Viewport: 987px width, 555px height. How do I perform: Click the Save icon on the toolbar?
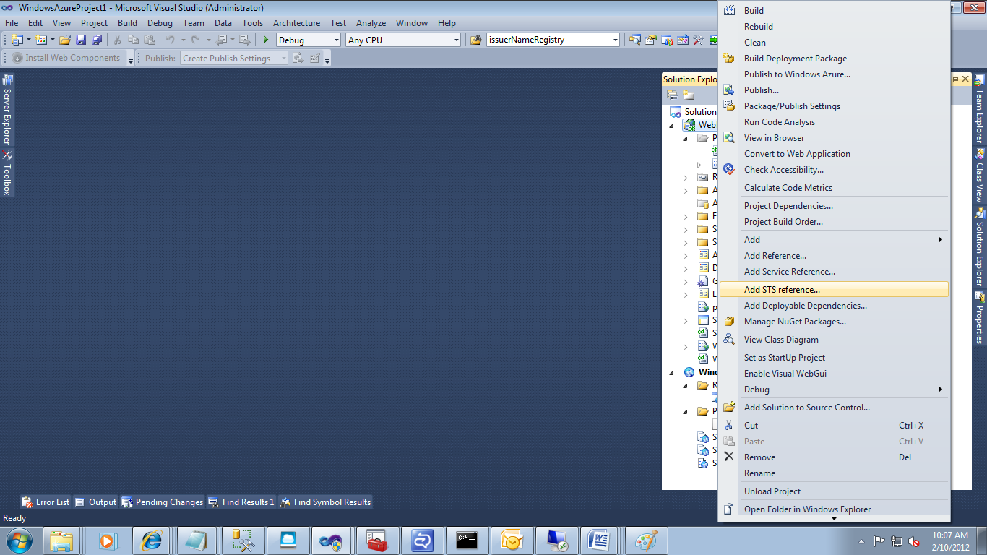81,40
